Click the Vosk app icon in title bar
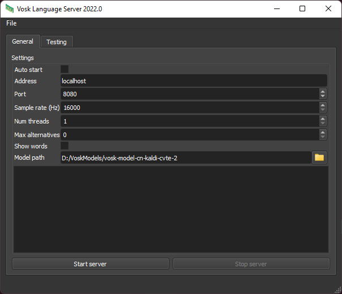The height and width of the screenshot is (294, 342). click(x=10, y=8)
